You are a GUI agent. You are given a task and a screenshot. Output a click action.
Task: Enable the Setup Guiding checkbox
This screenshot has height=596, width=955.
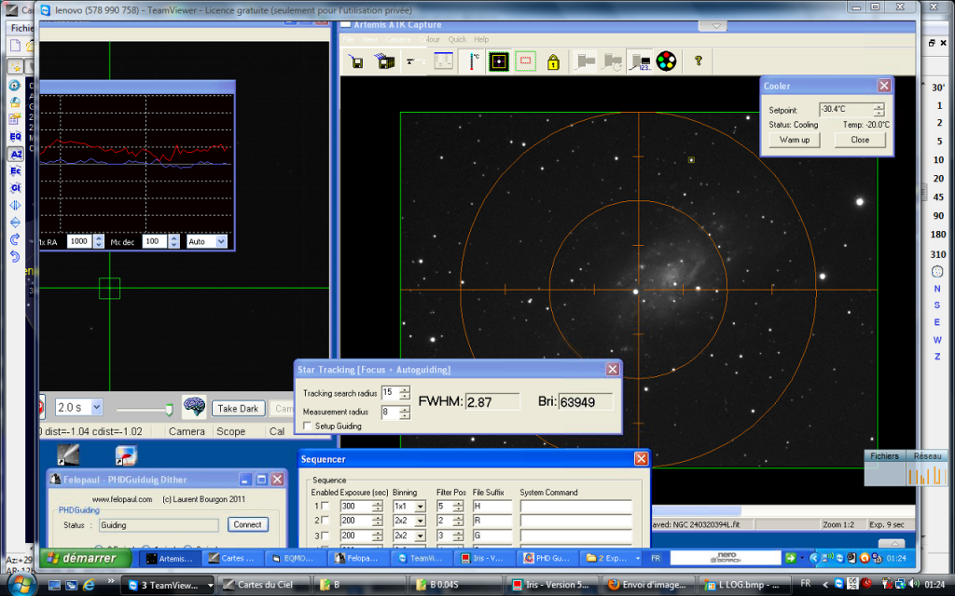click(x=308, y=426)
